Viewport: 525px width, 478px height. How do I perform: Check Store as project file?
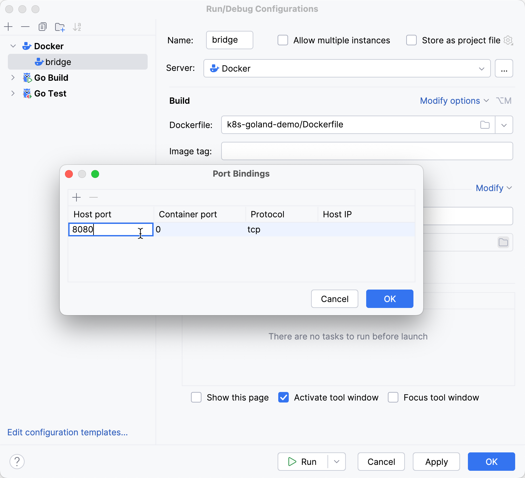[x=411, y=40]
